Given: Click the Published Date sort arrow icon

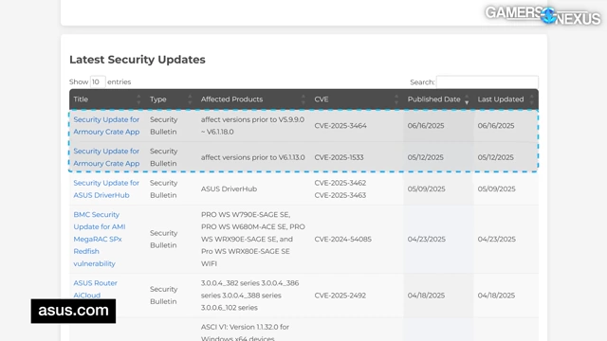Looking at the screenshot, I should click(467, 99).
